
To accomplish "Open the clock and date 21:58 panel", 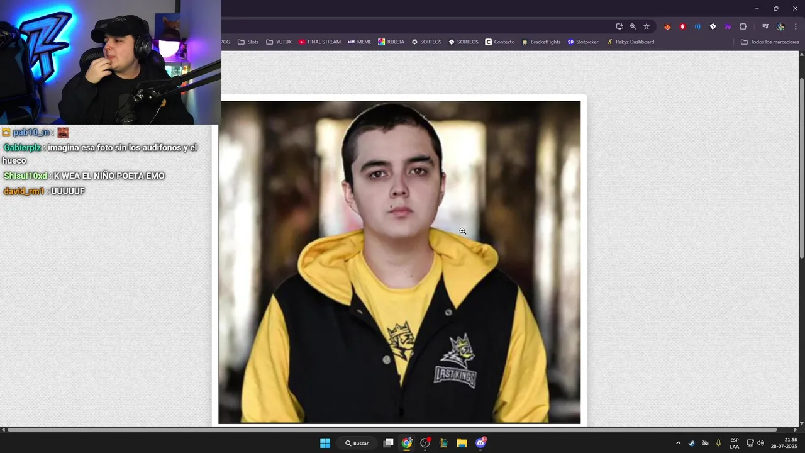I will click(x=784, y=443).
